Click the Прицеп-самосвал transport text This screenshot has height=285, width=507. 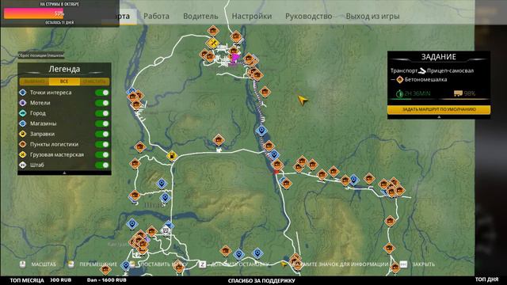pyautogui.click(x=451, y=70)
